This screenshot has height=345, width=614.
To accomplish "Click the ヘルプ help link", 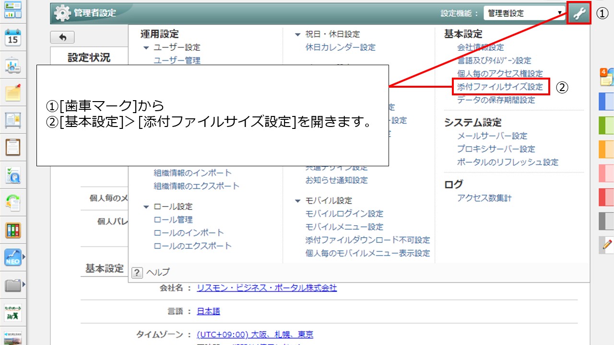I will click(158, 272).
